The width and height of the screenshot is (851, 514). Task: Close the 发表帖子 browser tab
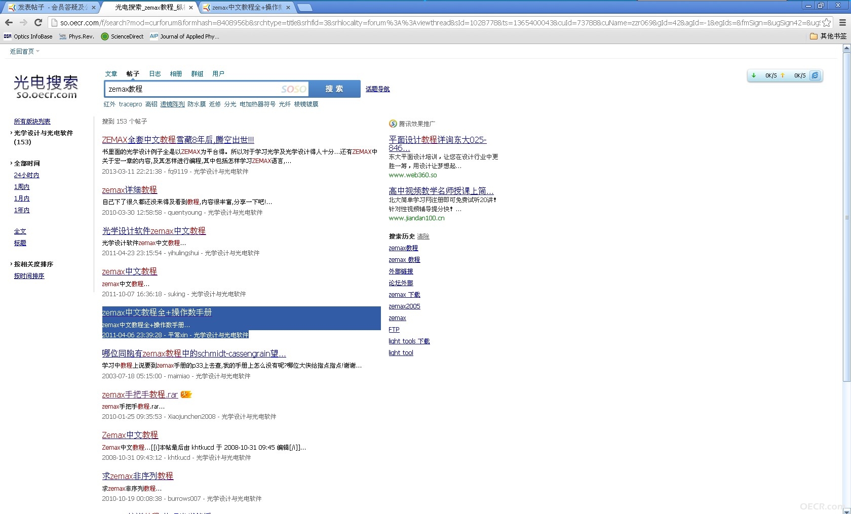click(x=93, y=8)
